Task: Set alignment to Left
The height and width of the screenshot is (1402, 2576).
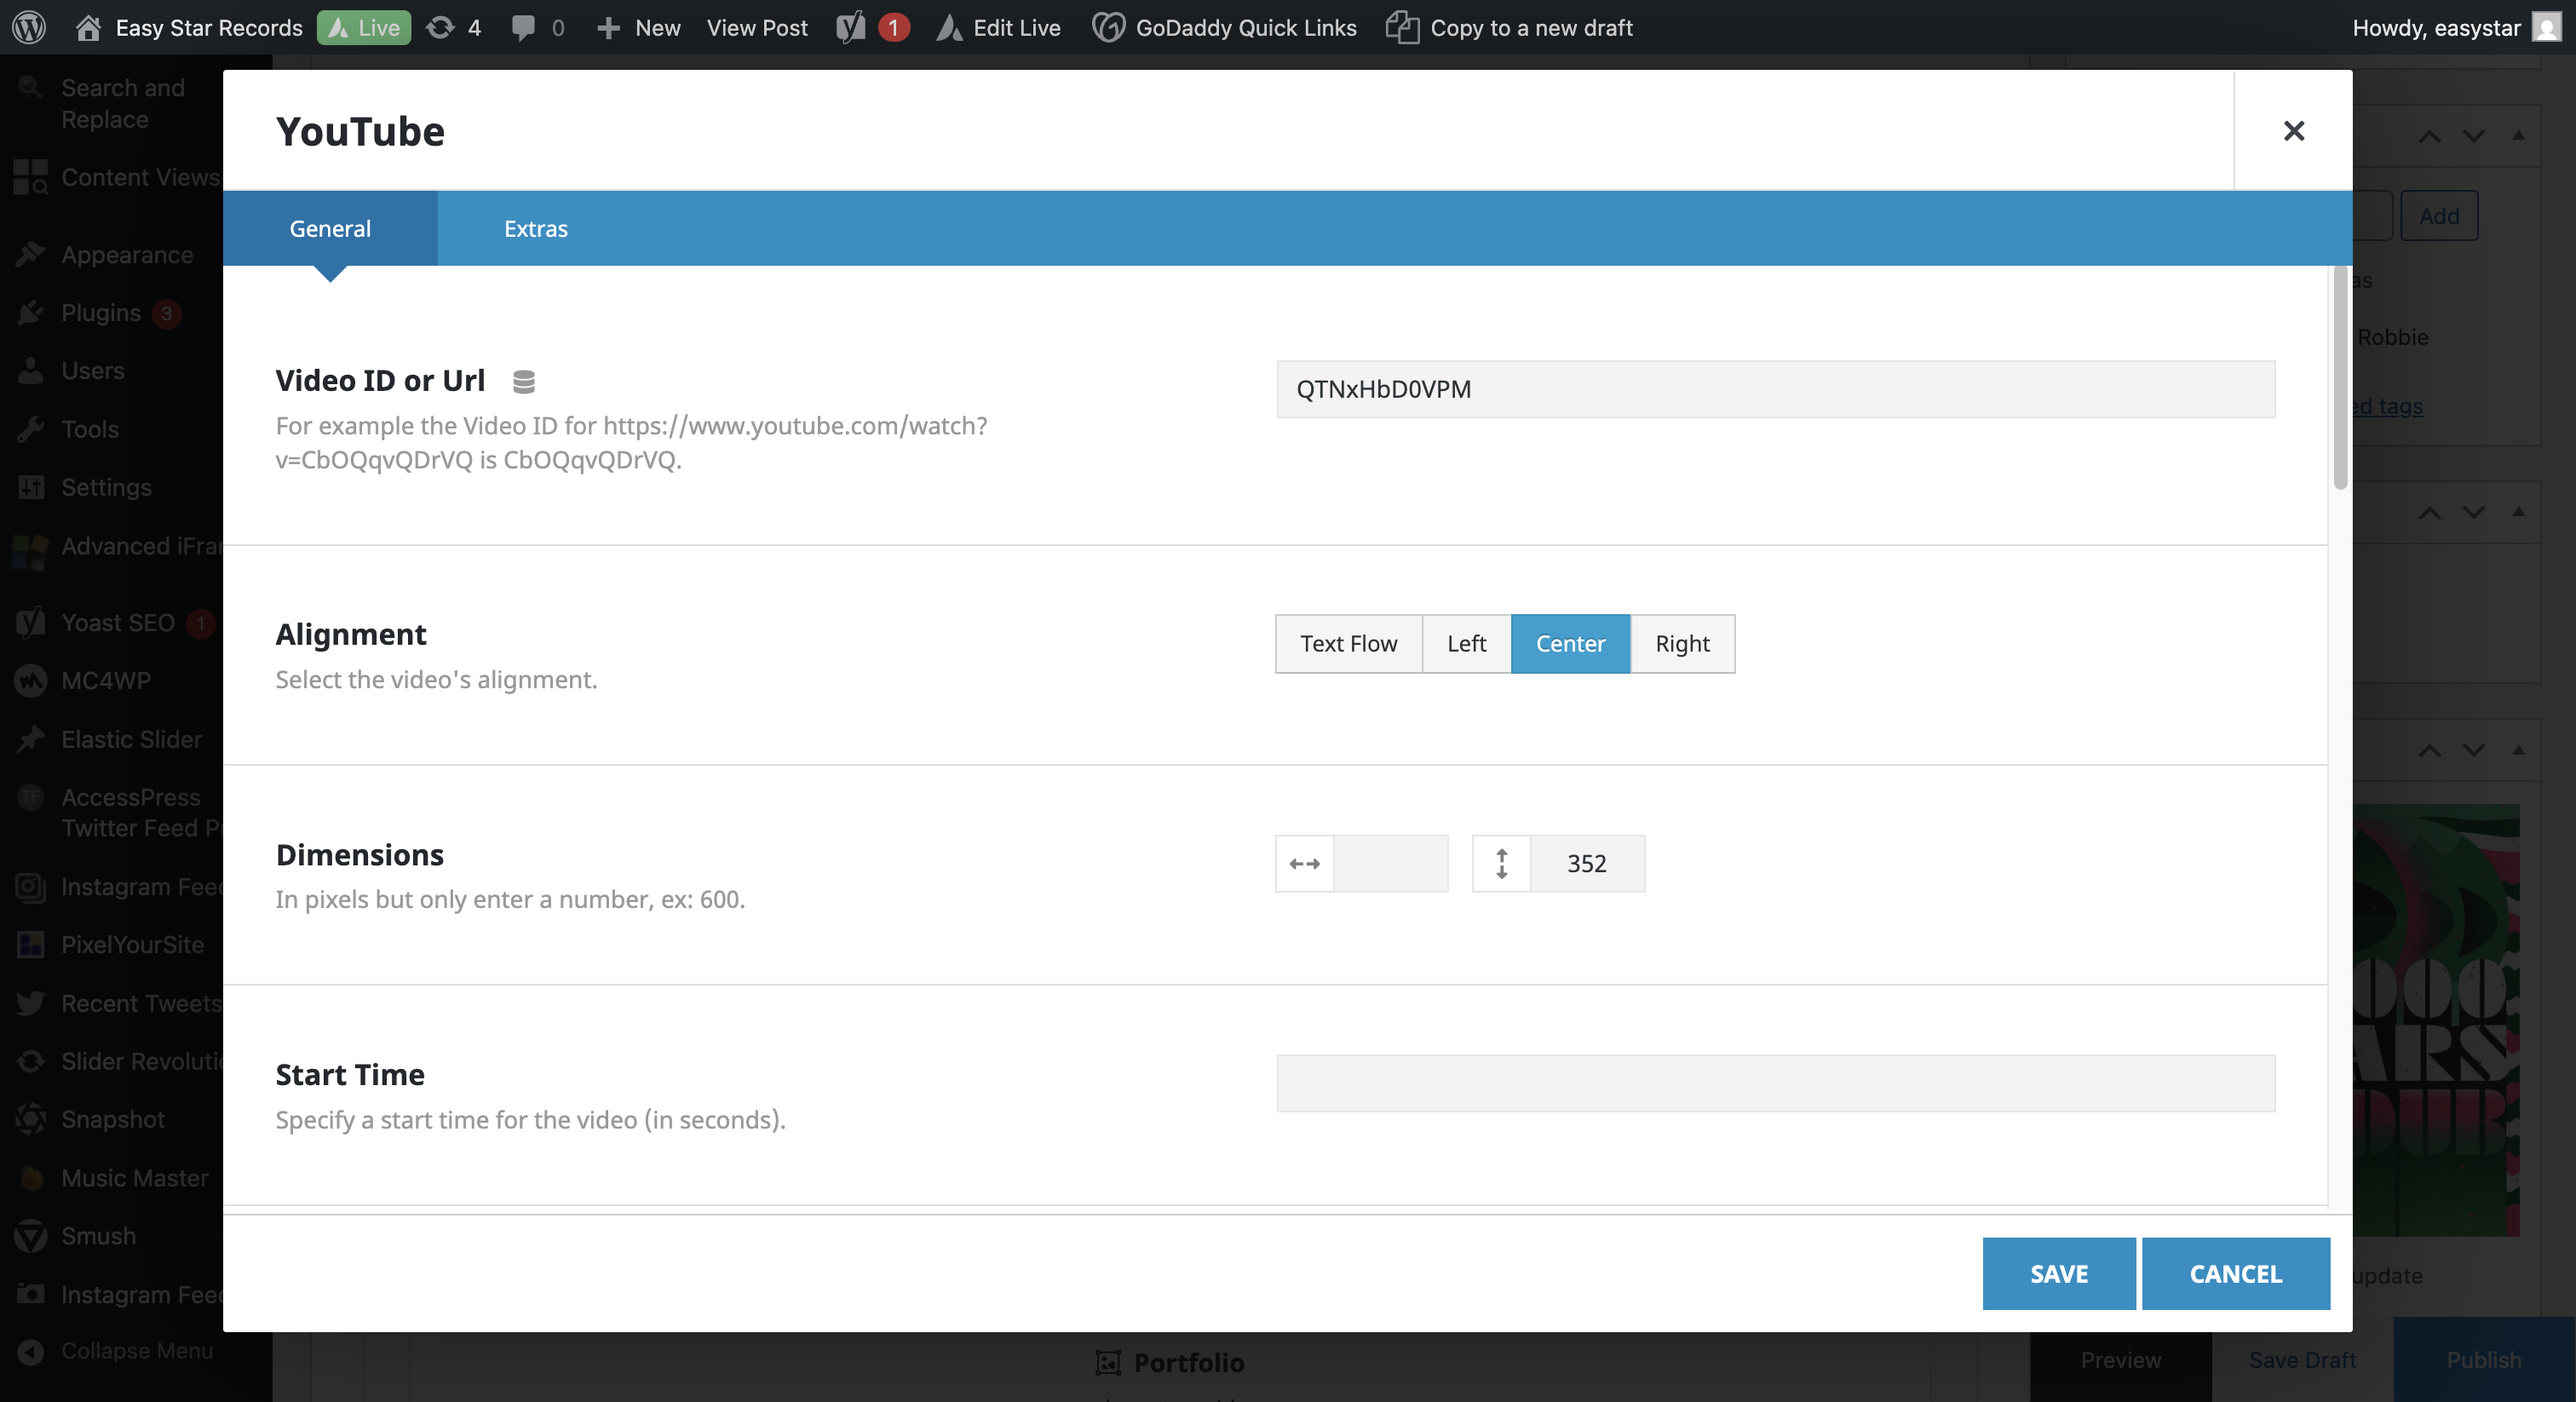Action: [1466, 643]
